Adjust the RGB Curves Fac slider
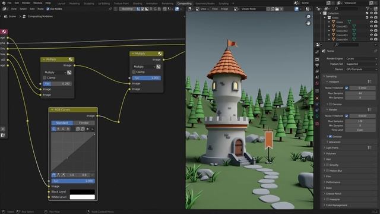Image resolution: width=380 pixels, height=214 pixels. 73,181
